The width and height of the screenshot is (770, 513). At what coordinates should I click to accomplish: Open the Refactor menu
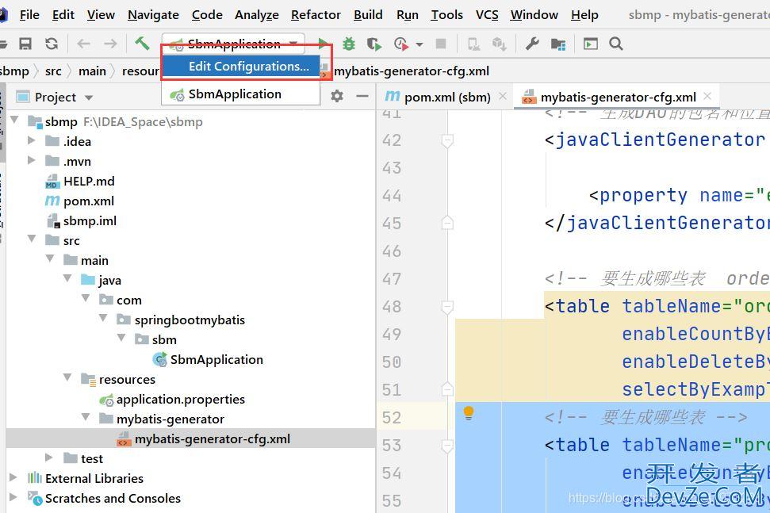[x=316, y=15]
